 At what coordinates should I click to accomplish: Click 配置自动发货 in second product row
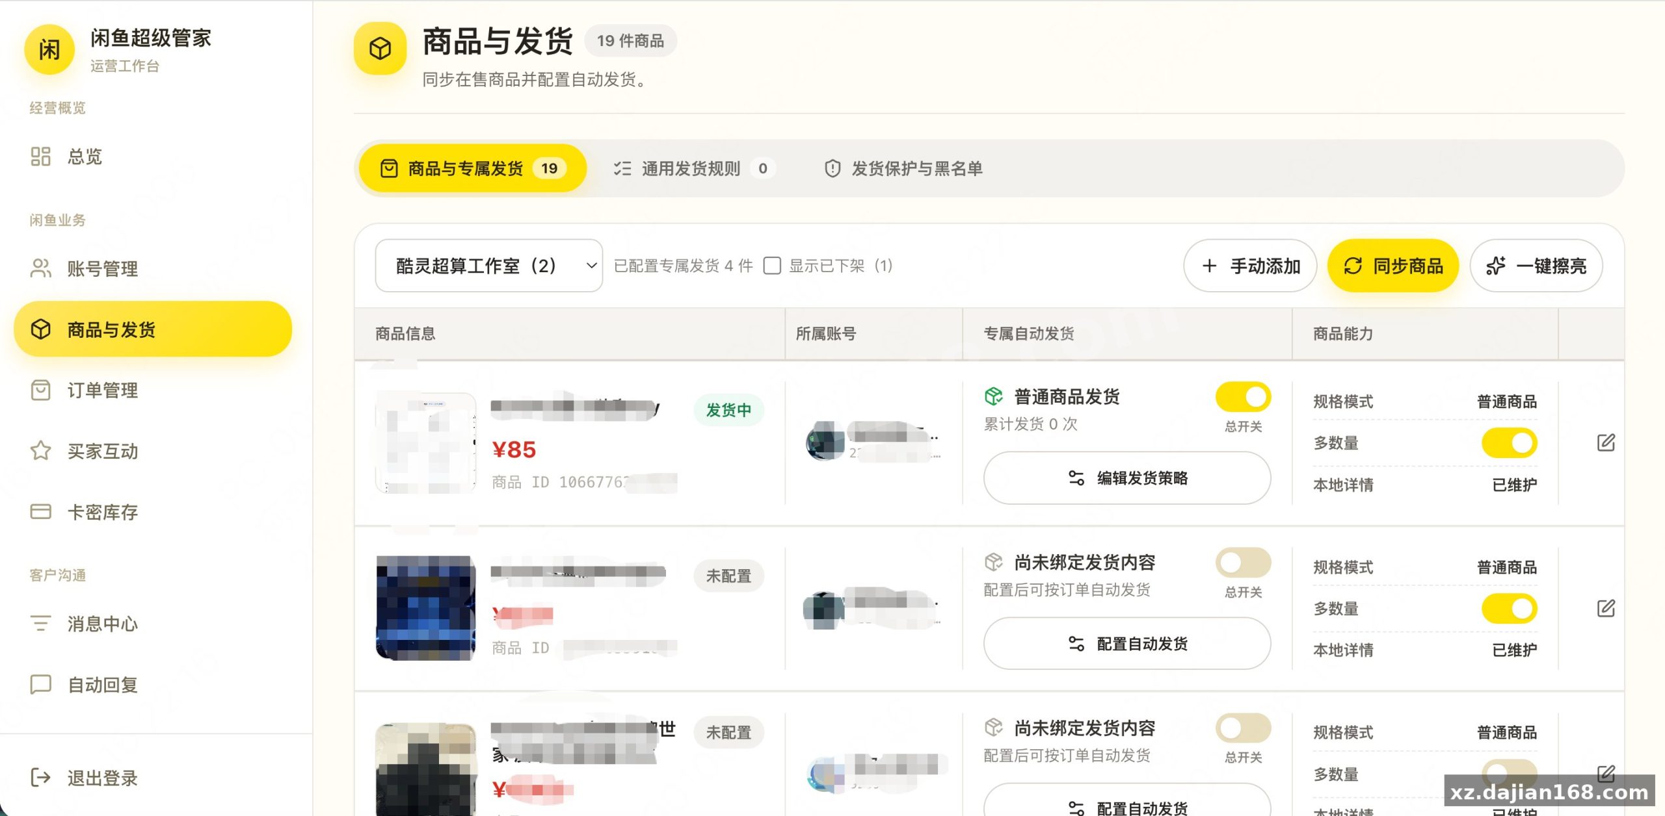click(1127, 644)
